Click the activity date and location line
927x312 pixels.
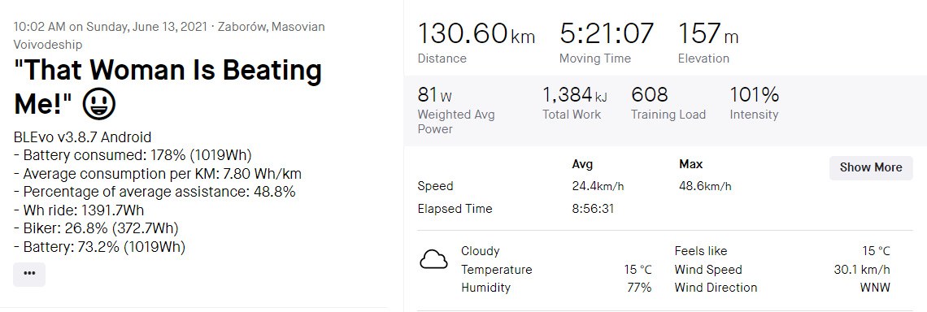169,36
